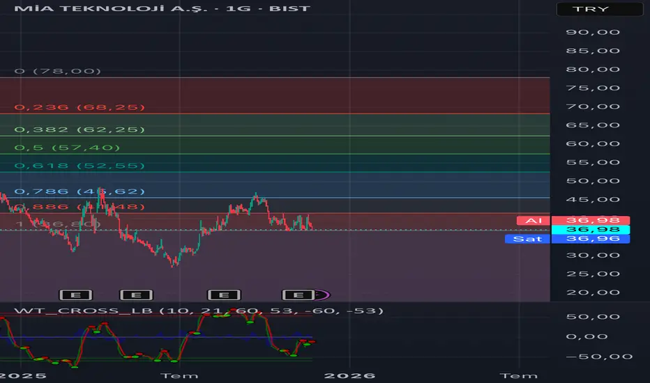Click the 25,00 price axis label
Viewport: 650px width, 383px height.
coord(593,274)
